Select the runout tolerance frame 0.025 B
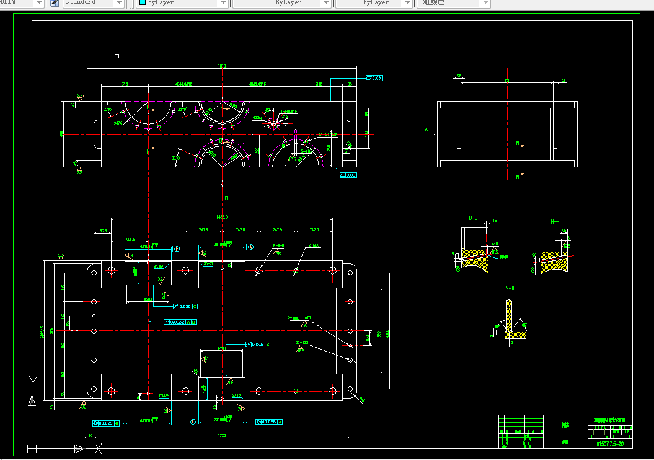The width and height of the screenshot is (654, 460). point(258,345)
